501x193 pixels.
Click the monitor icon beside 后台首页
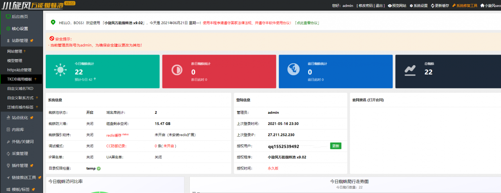click(8, 16)
